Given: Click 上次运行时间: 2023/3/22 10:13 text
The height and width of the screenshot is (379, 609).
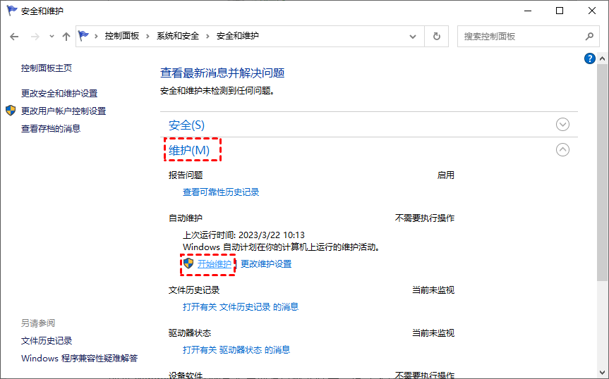Looking at the screenshot, I should point(243,235).
